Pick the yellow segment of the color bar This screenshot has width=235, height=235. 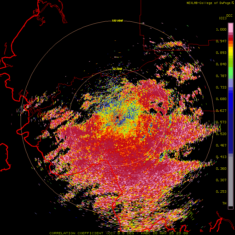[231, 51]
